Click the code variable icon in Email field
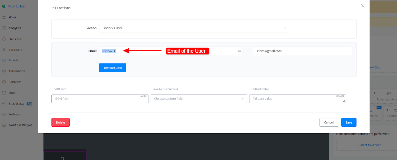The image size is (397, 160). 239,51
